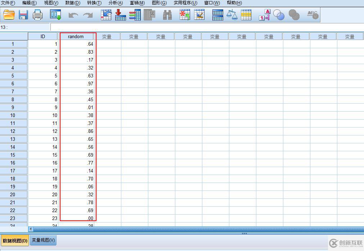
Task: Print the data using printer icon
Action: click(x=37, y=15)
